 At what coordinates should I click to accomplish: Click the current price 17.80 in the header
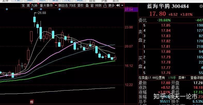click(158, 14)
